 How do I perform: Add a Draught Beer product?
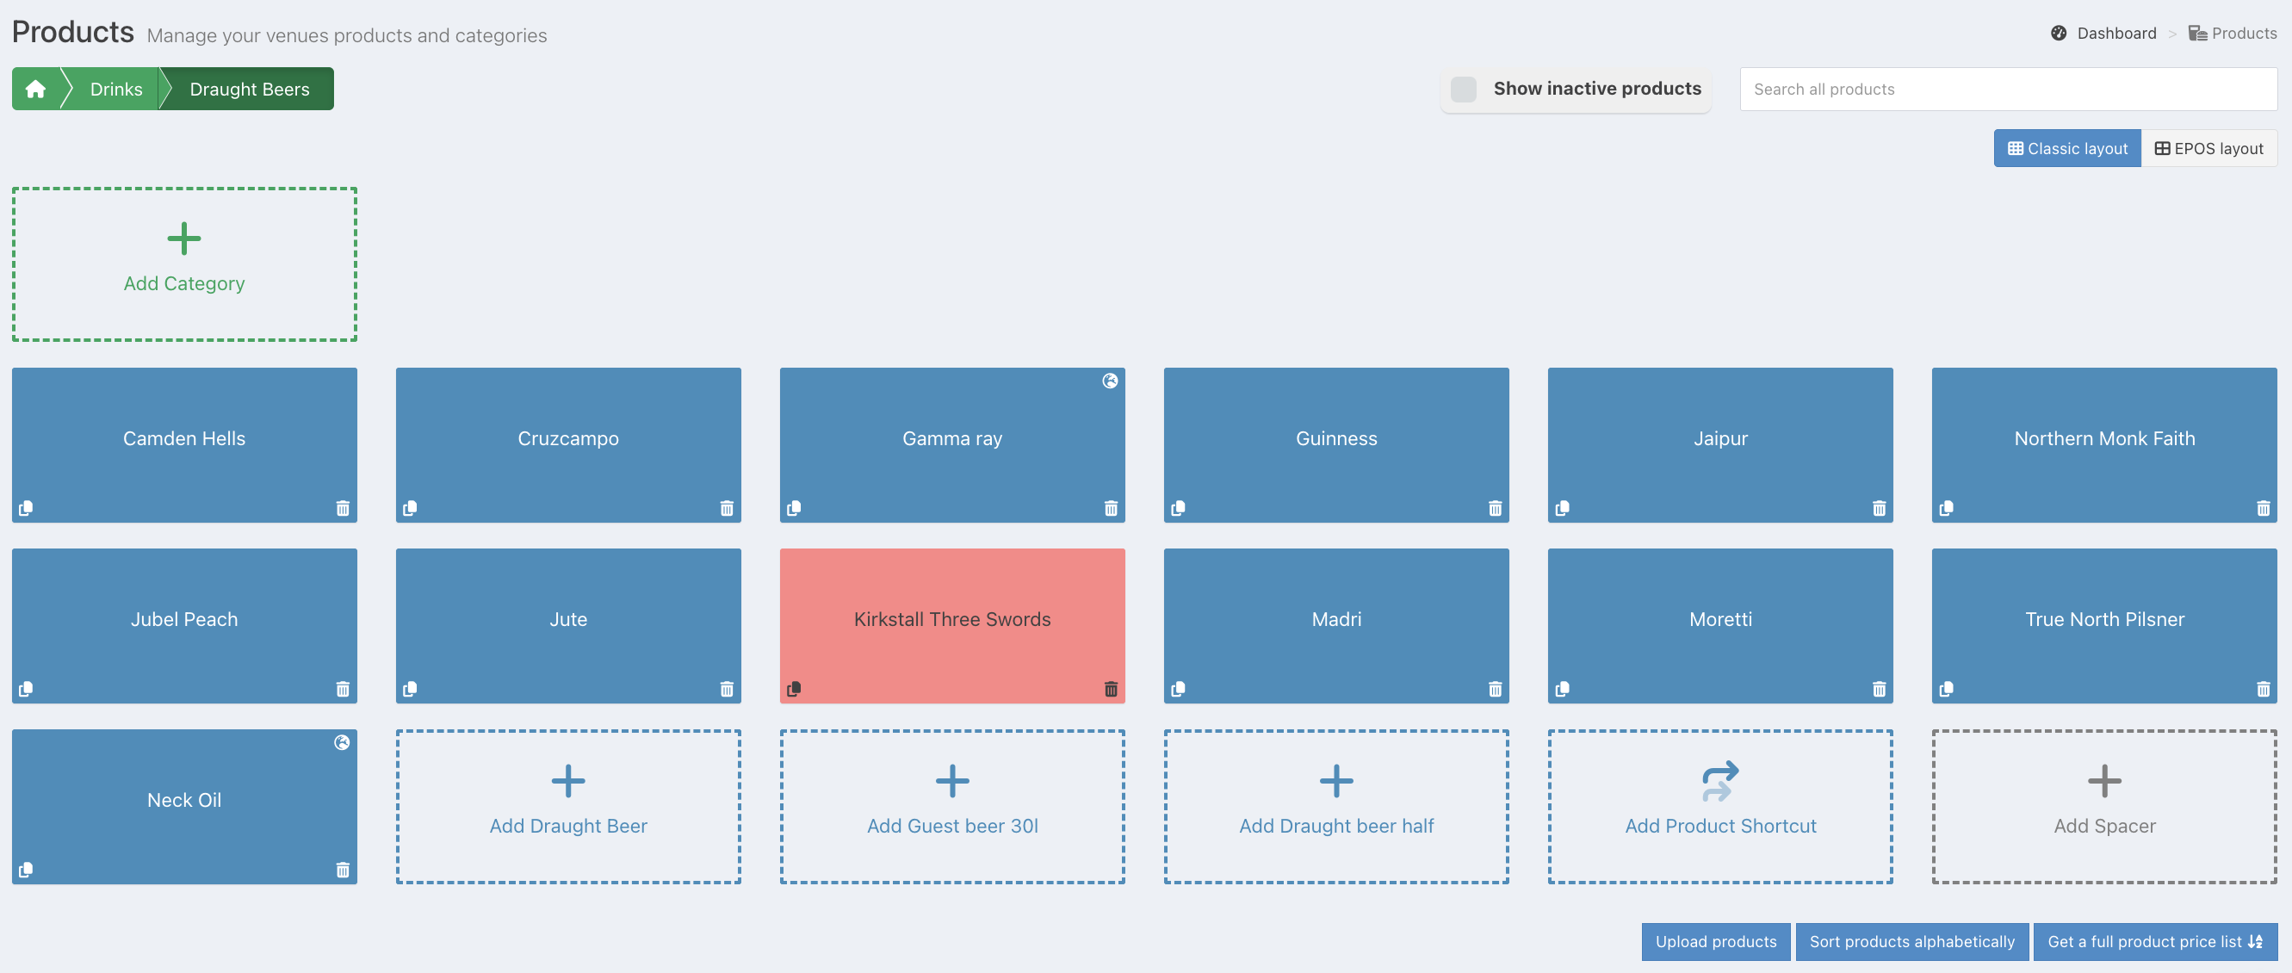[568, 807]
